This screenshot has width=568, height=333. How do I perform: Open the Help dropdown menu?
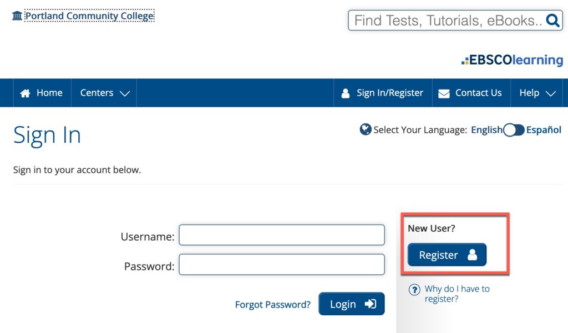click(537, 93)
